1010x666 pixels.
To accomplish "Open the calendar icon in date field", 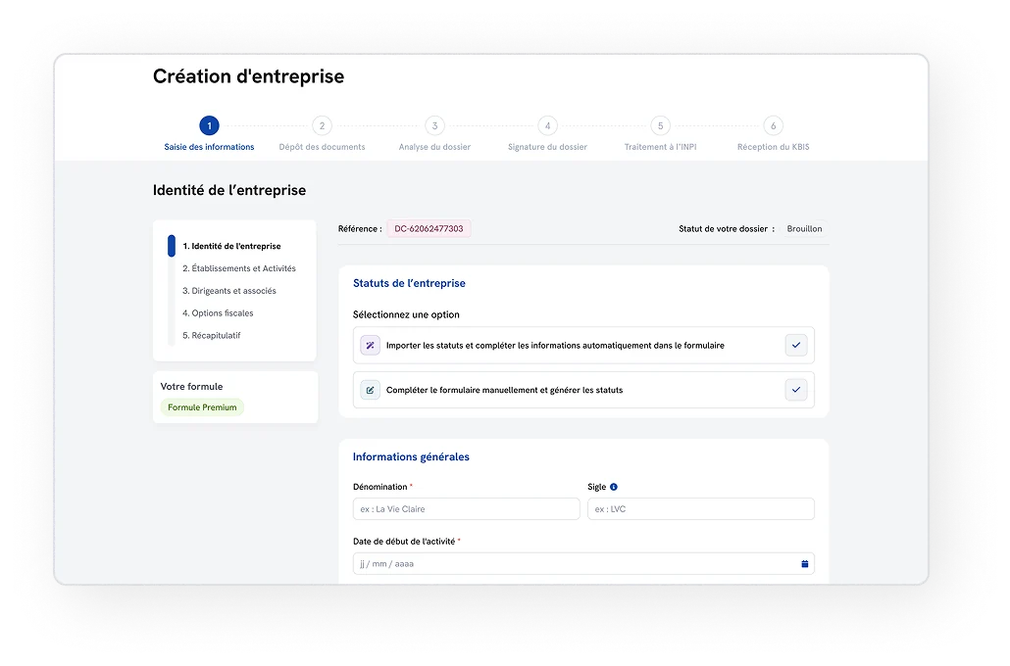I will point(804,564).
